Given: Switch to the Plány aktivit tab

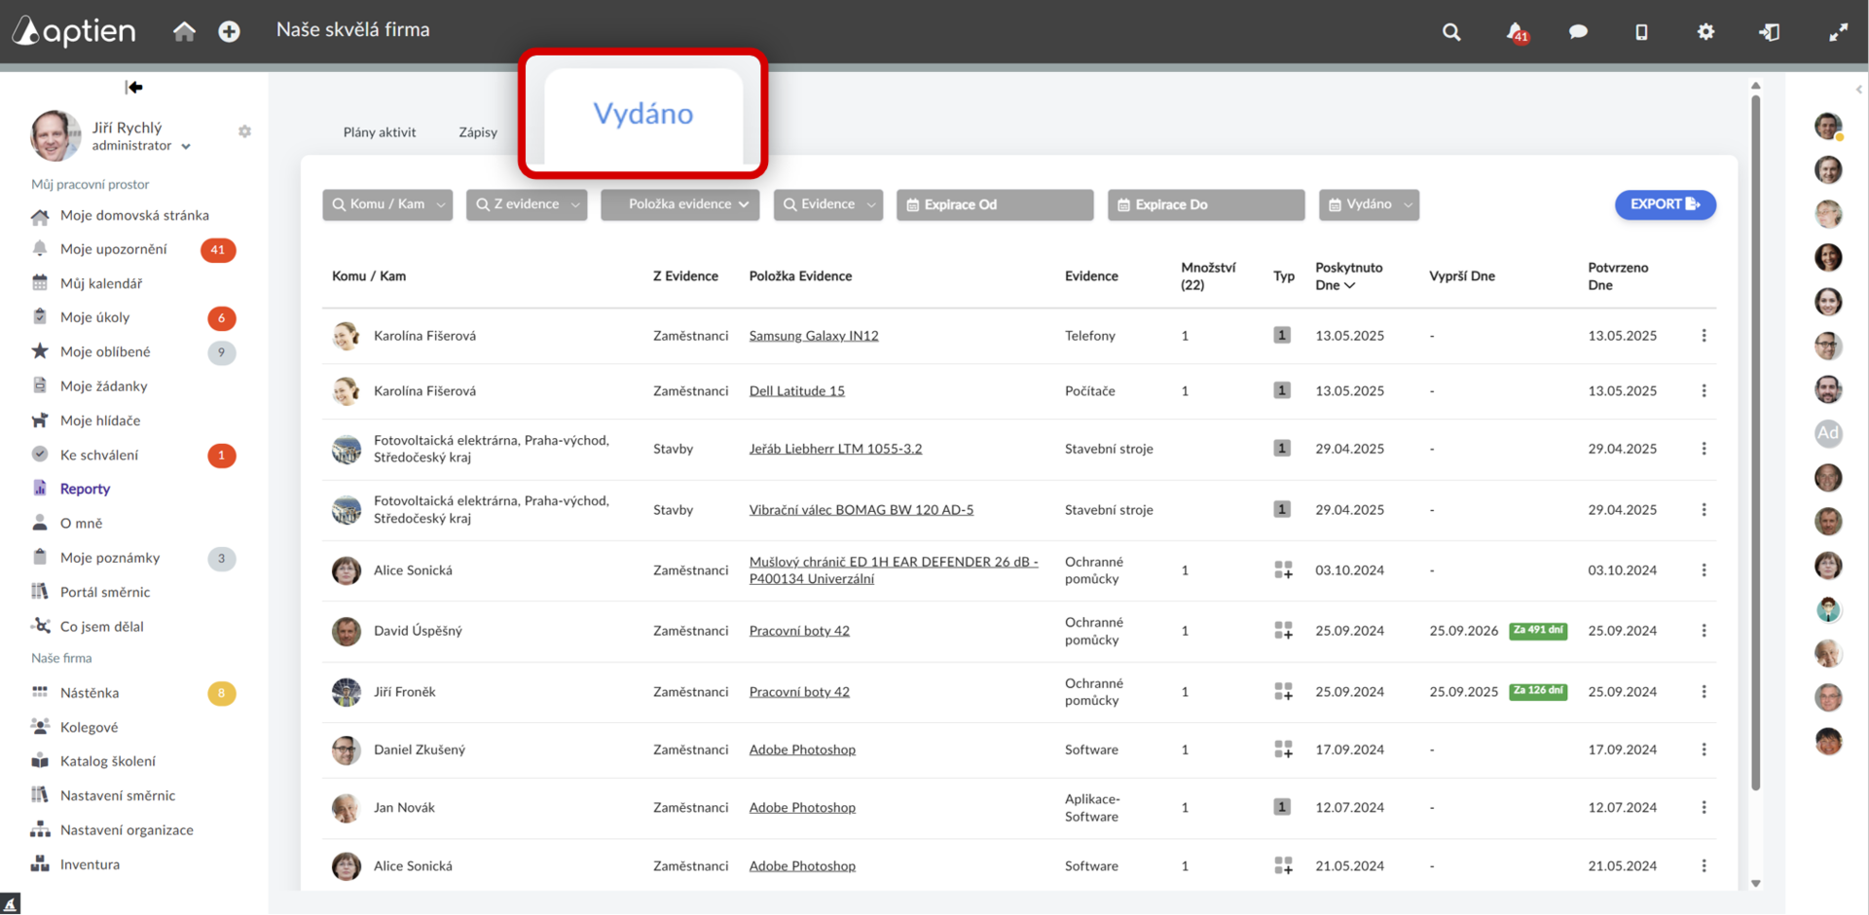Looking at the screenshot, I should (x=380, y=132).
